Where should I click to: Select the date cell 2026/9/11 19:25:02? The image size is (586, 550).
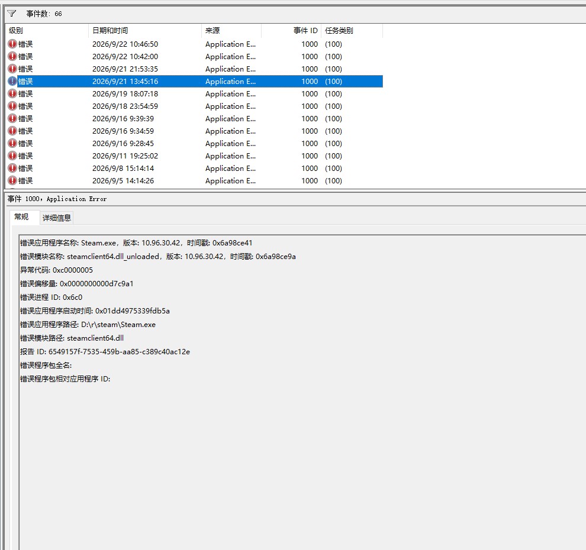tap(125, 156)
